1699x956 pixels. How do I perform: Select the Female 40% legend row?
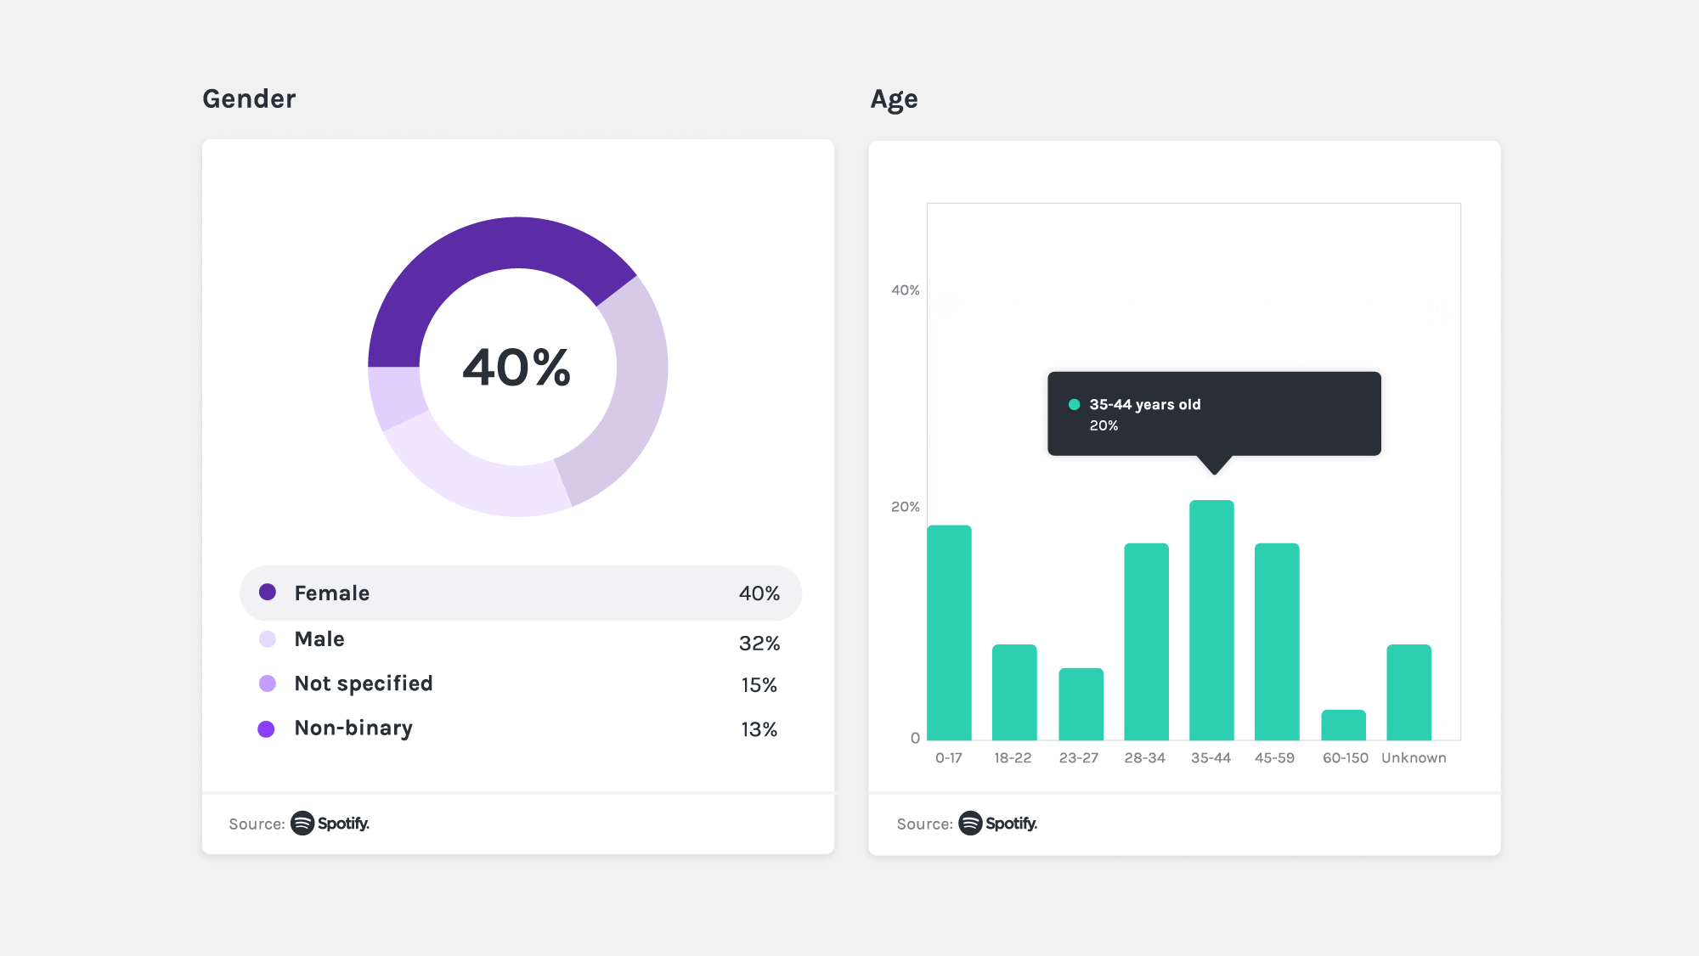pyautogui.click(x=521, y=593)
